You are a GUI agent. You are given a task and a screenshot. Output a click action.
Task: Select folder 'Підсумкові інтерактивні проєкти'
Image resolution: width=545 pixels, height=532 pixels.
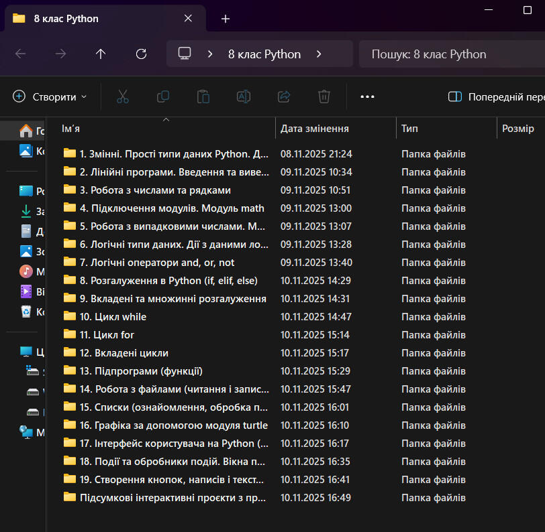click(165, 498)
